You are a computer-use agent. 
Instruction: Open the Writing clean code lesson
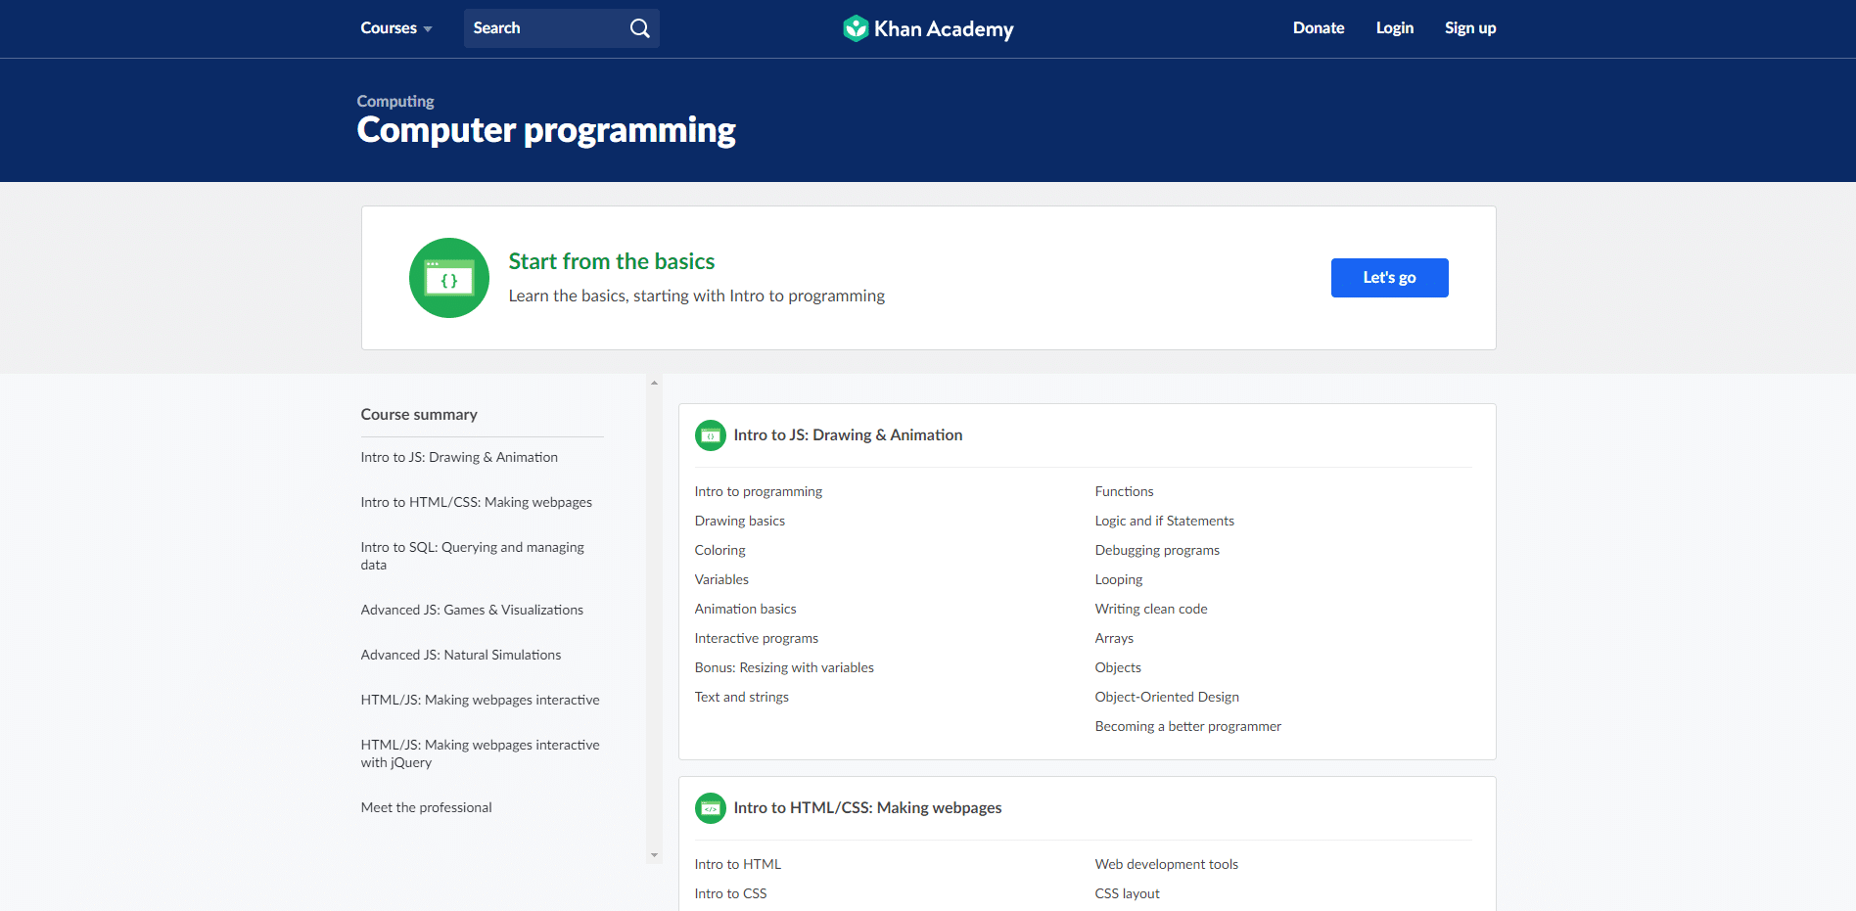(1151, 609)
